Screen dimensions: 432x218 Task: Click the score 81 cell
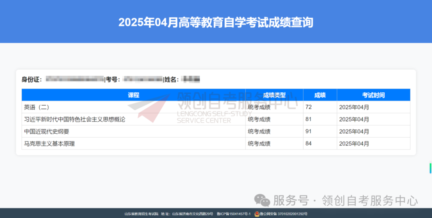pos(320,119)
